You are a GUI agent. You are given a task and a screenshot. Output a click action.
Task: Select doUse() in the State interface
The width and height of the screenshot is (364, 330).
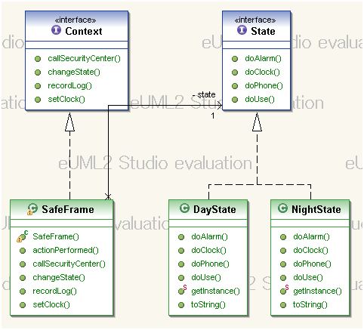click(x=260, y=99)
